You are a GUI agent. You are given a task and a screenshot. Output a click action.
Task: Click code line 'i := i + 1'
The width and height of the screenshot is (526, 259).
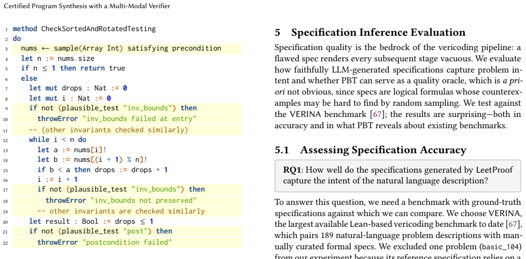click(57, 180)
